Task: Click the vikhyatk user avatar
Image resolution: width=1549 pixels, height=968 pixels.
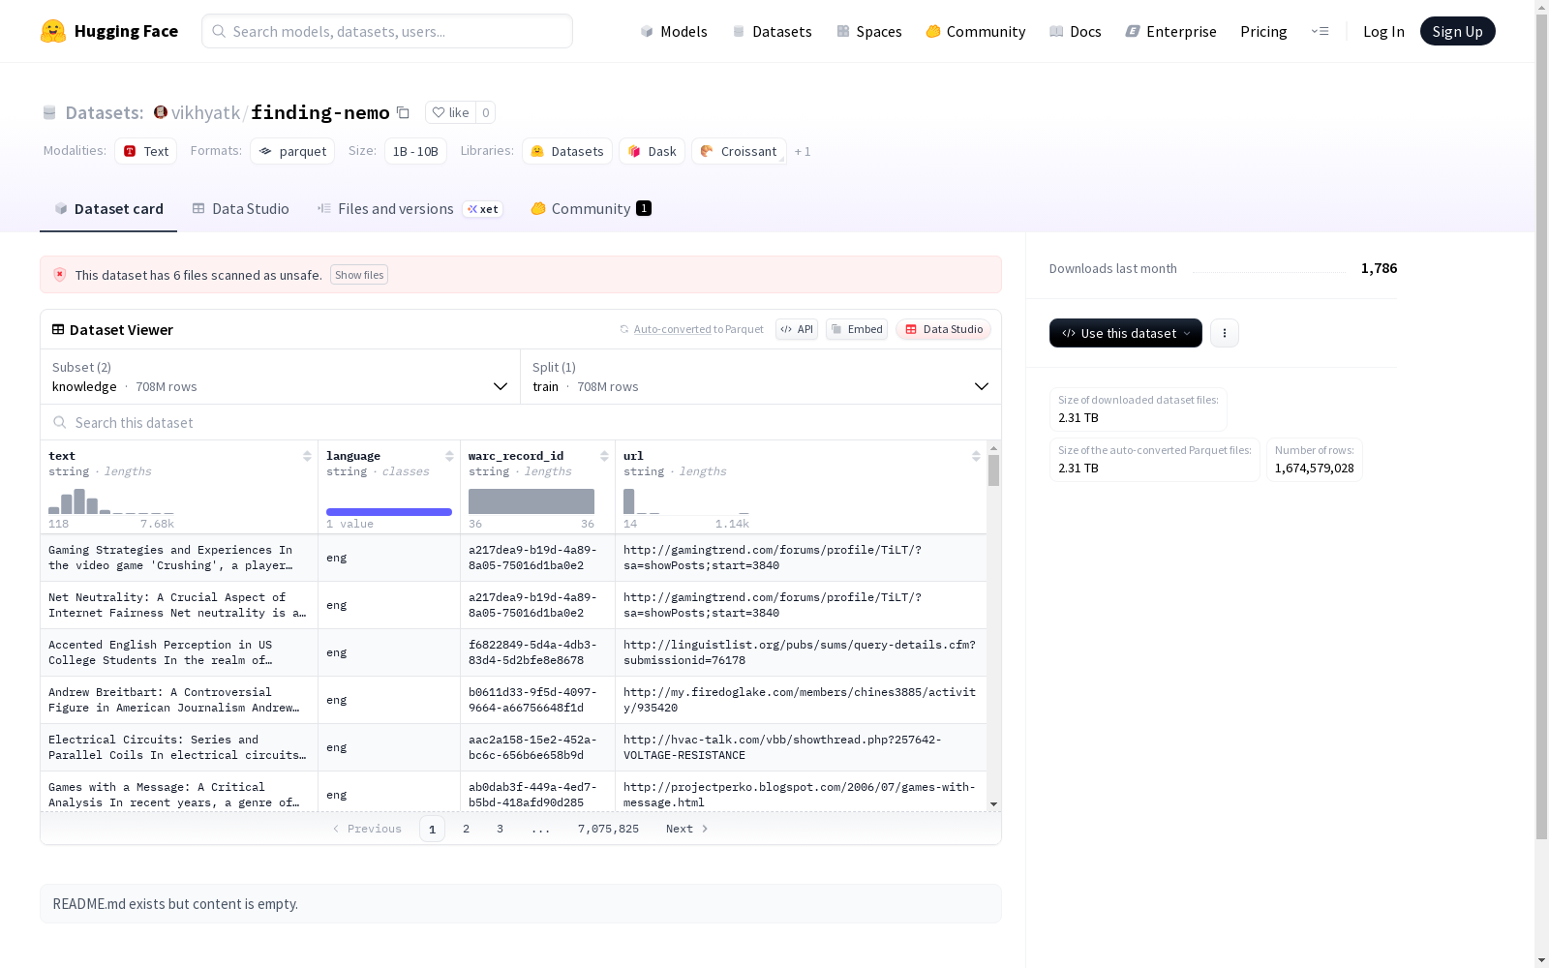Action: [x=161, y=112]
